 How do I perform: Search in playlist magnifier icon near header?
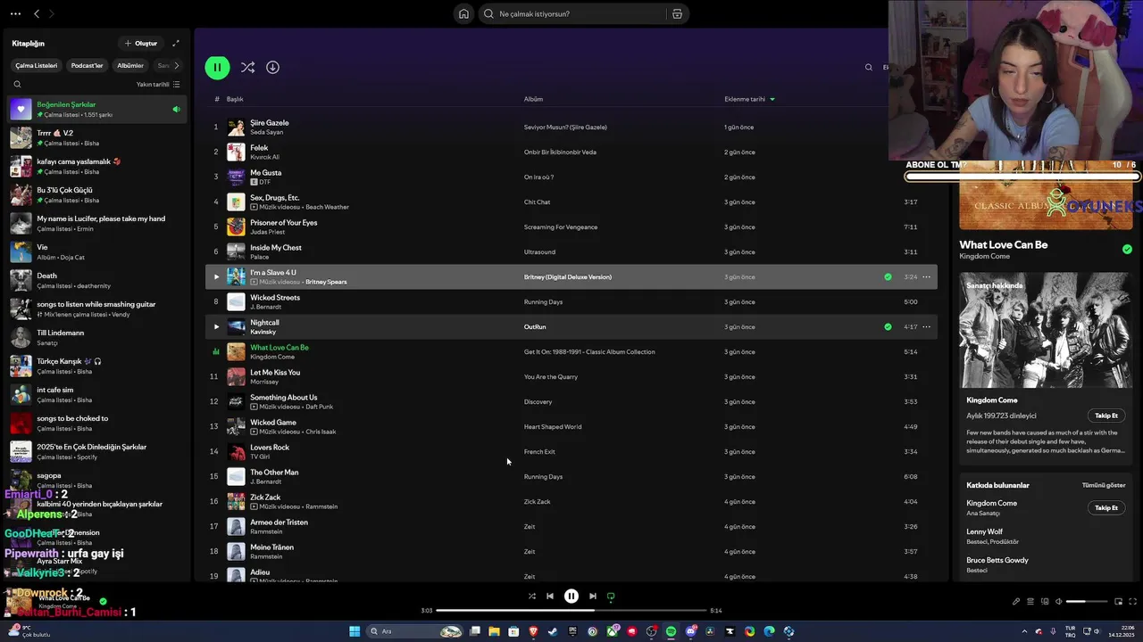point(868,67)
